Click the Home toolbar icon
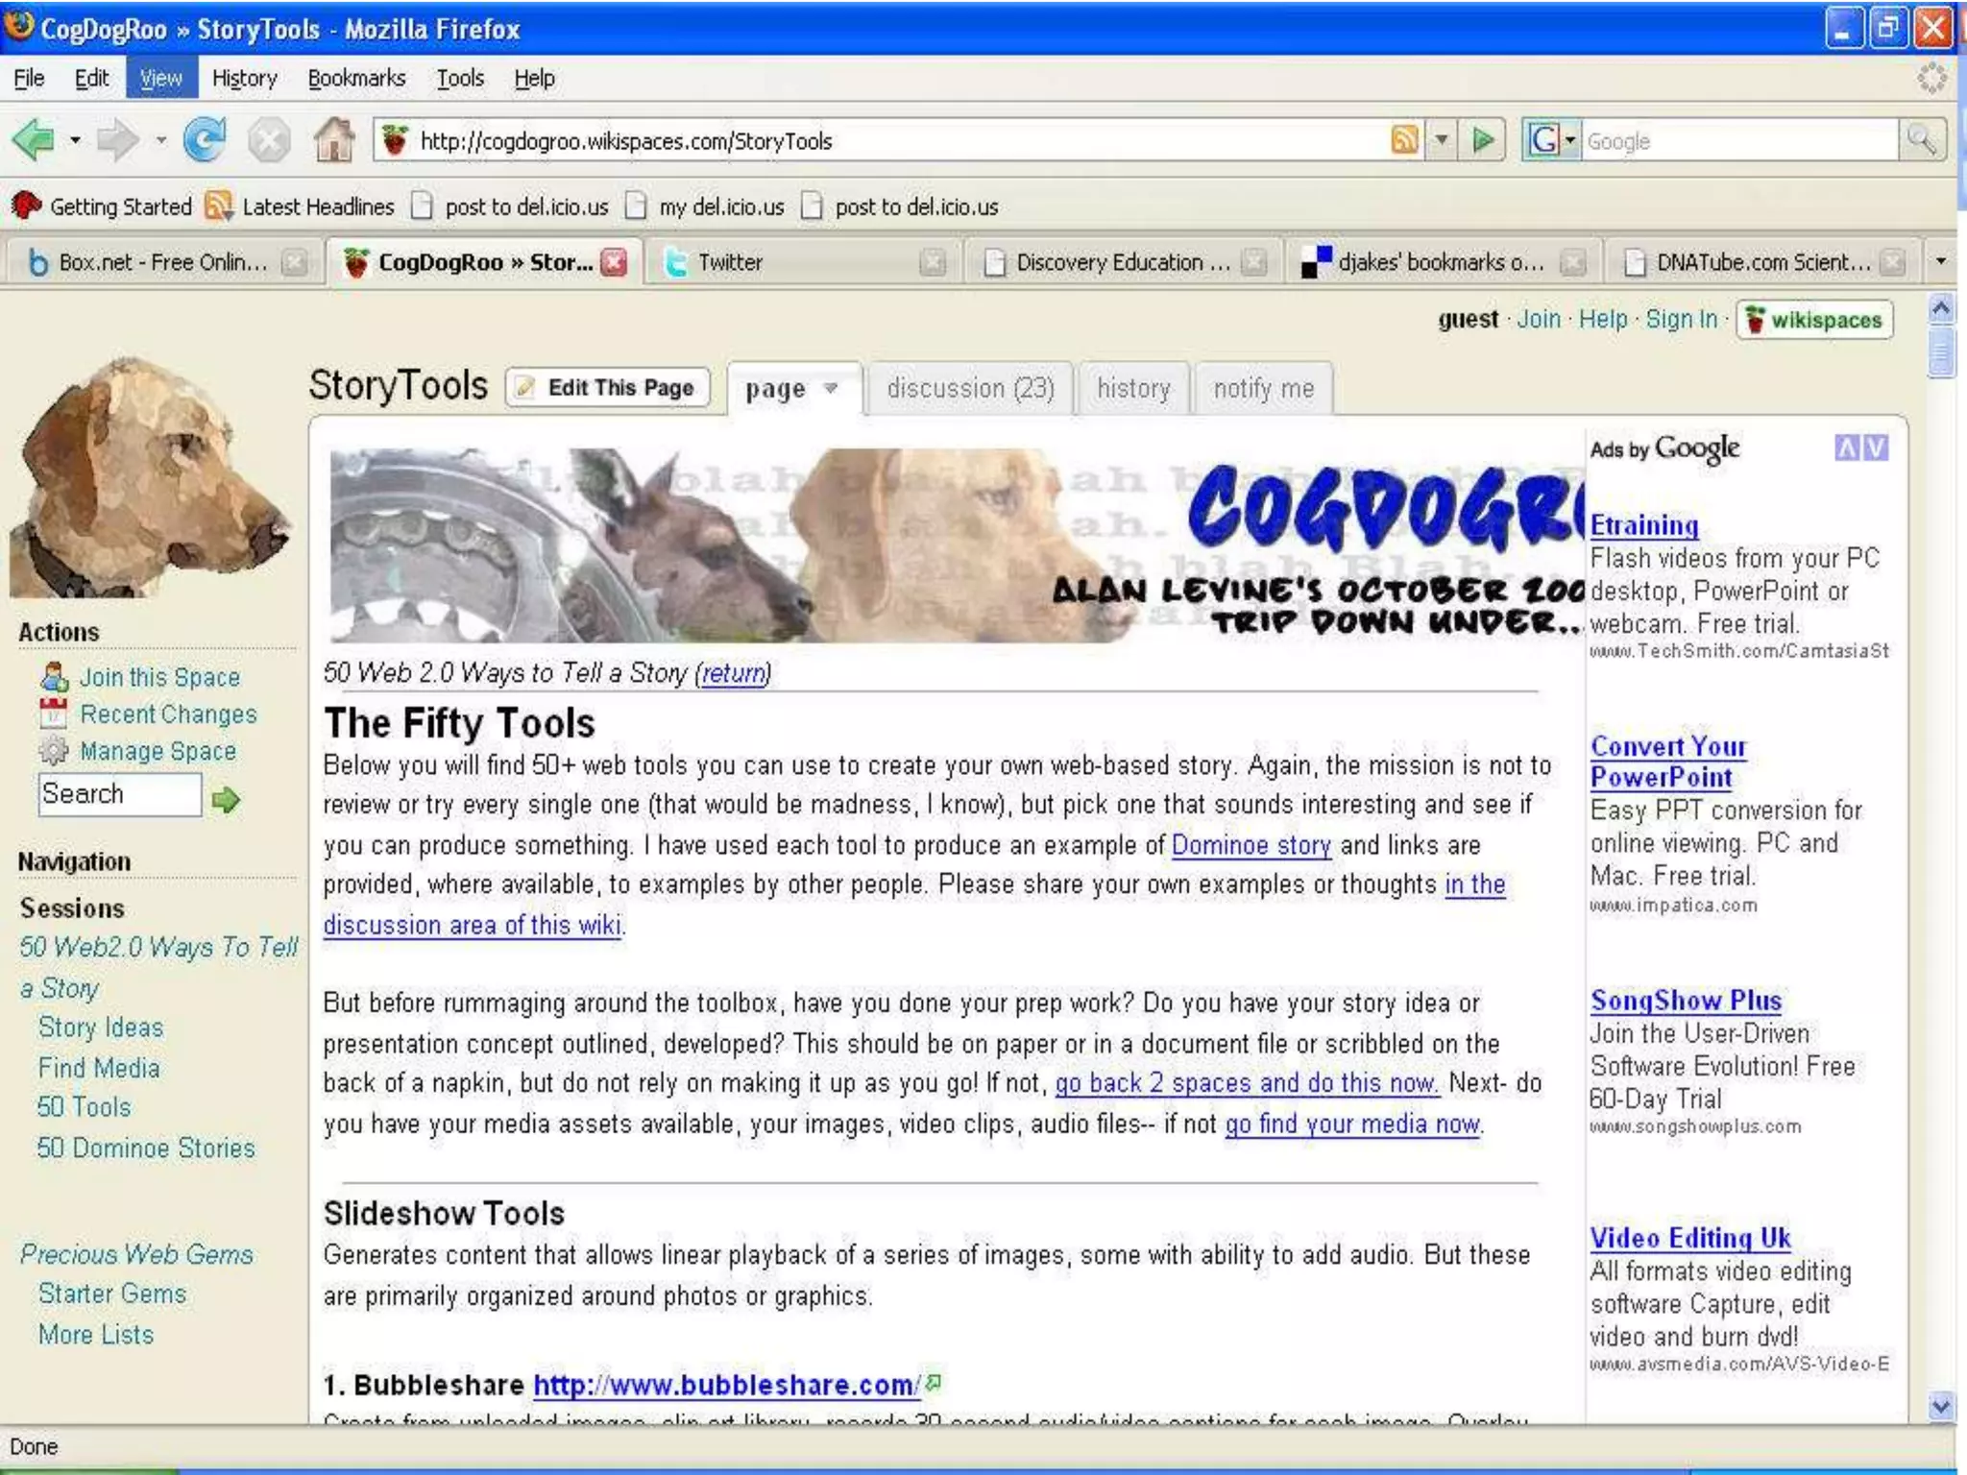 pyautogui.click(x=333, y=141)
